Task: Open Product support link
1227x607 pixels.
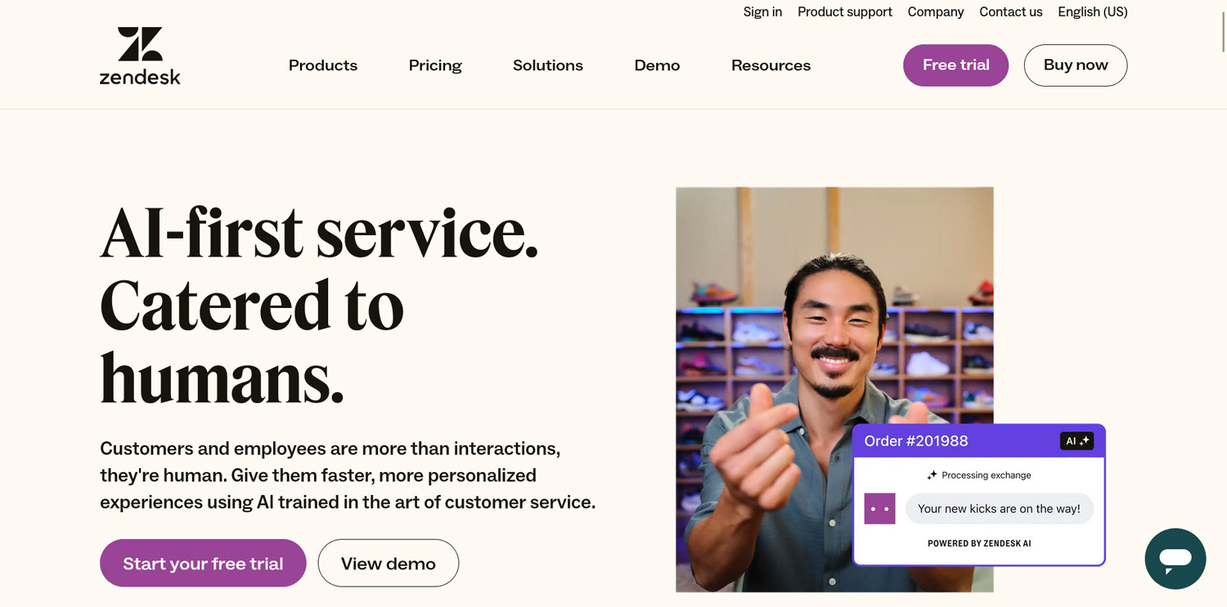Action: [x=845, y=11]
